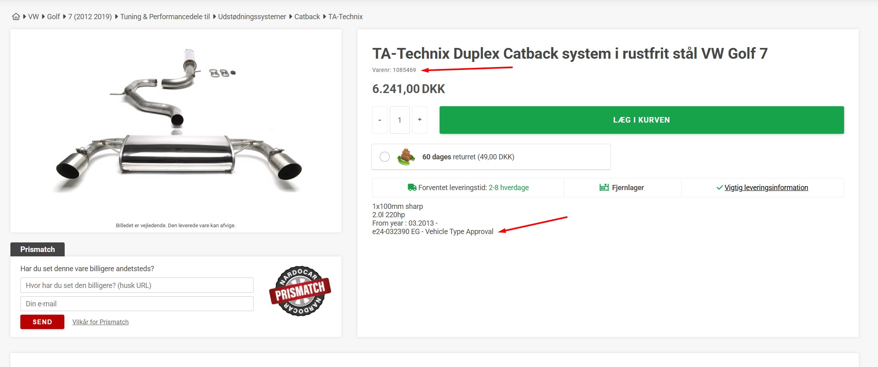Click the delivery truck icon
The image size is (878, 367).
(412, 187)
